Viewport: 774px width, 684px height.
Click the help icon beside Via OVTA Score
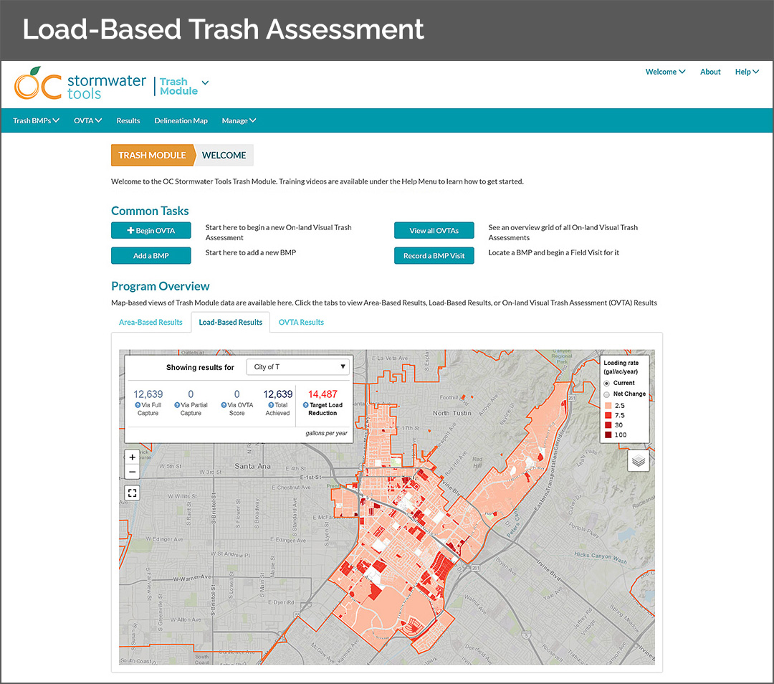coord(224,405)
